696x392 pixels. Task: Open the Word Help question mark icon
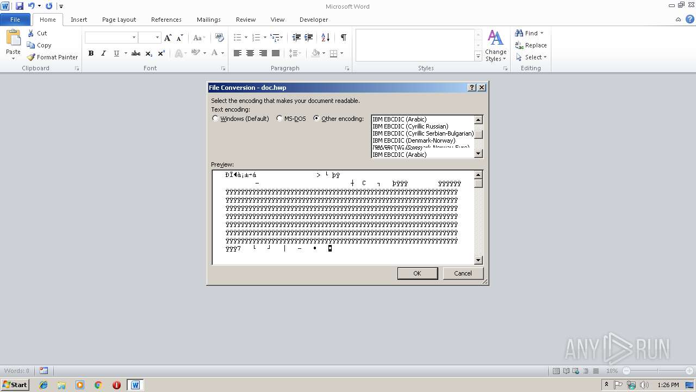pyautogui.click(x=689, y=19)
